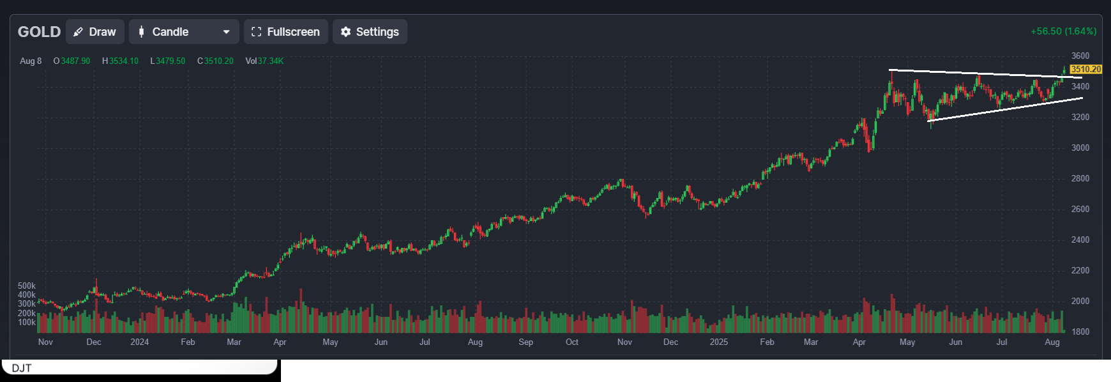Click the H 3534.10 high value readout
The image size is (1111, 382).
click(x=120, y=61)
